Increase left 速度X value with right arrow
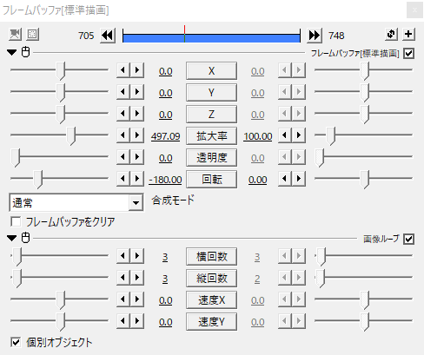Screen dimensions: 424x355 [x=137, y=299]
